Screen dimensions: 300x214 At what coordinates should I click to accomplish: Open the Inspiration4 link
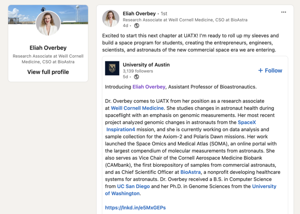[121, 129]
